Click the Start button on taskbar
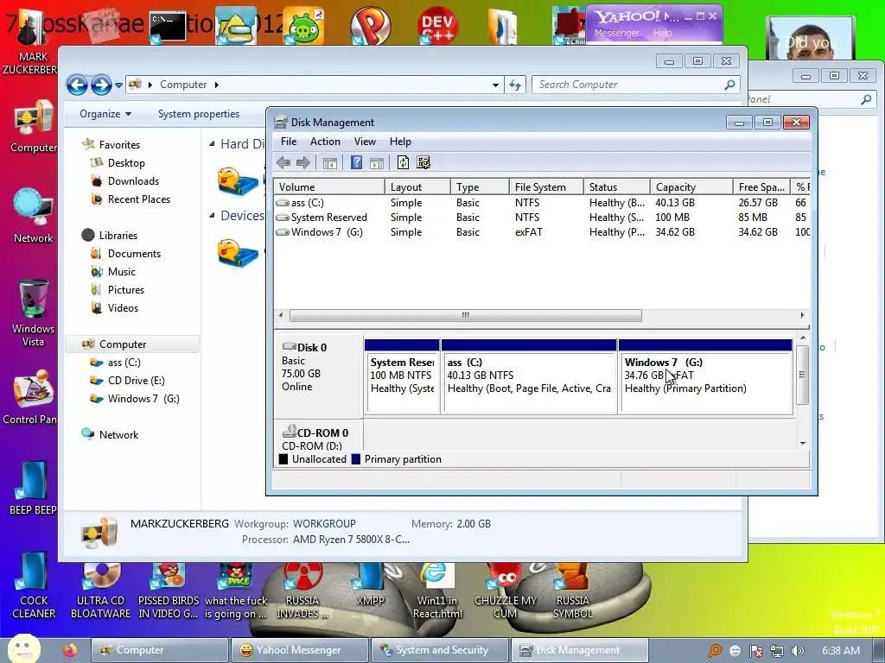Viewport: 885px width, 663px height. pos(24,649)
